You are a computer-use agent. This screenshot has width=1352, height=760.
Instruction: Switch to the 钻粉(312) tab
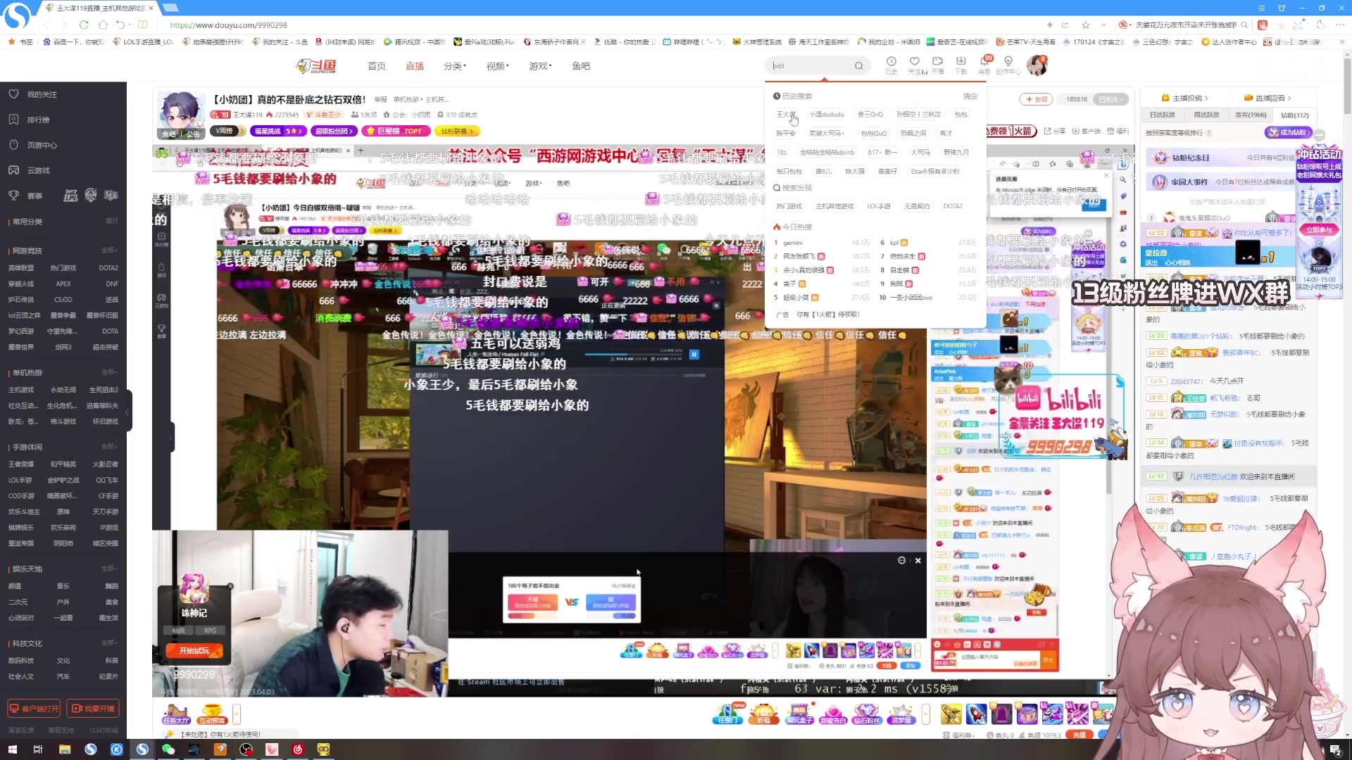1294,115
